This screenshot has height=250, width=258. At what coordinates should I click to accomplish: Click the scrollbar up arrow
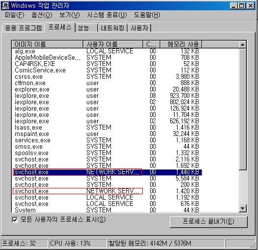pos(242,45)
